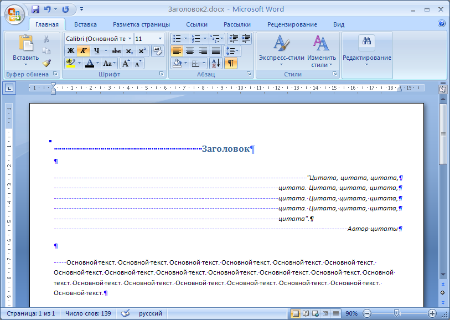This screenshot has width=450, height=320.
Task: Open the Разметка страницы tab
Action: (x=141, y=24)
